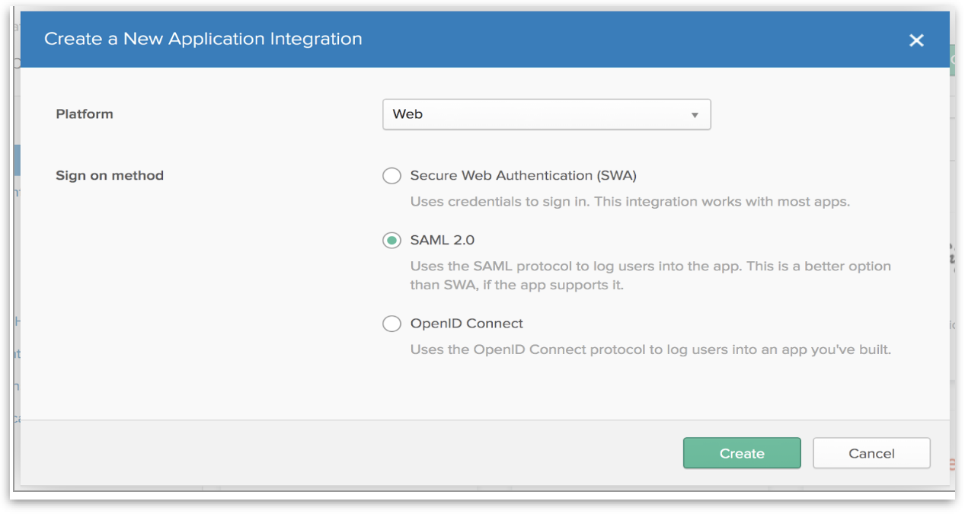The image size is (965, 514).
Task: Pick the OpenID Connect radio button
Action: point(391,324)
